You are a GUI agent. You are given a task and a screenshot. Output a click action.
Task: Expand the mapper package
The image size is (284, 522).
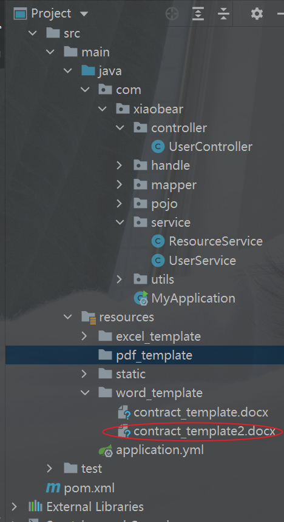tap(120, 185)
